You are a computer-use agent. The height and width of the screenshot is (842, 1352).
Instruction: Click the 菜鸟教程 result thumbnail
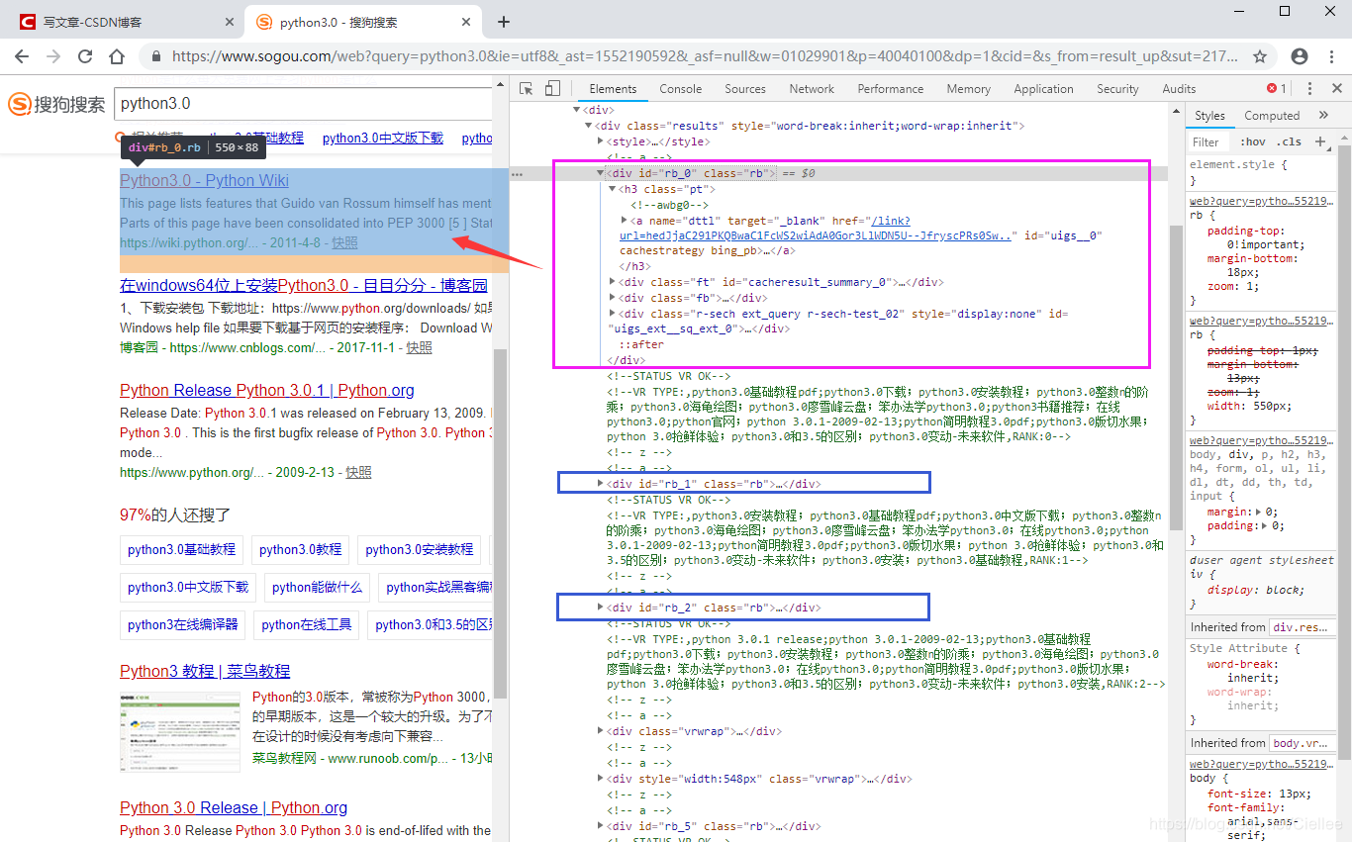coord(182,732)
